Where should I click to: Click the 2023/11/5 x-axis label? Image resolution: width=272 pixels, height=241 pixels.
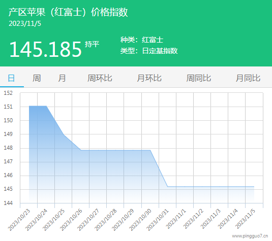(245, 219)
